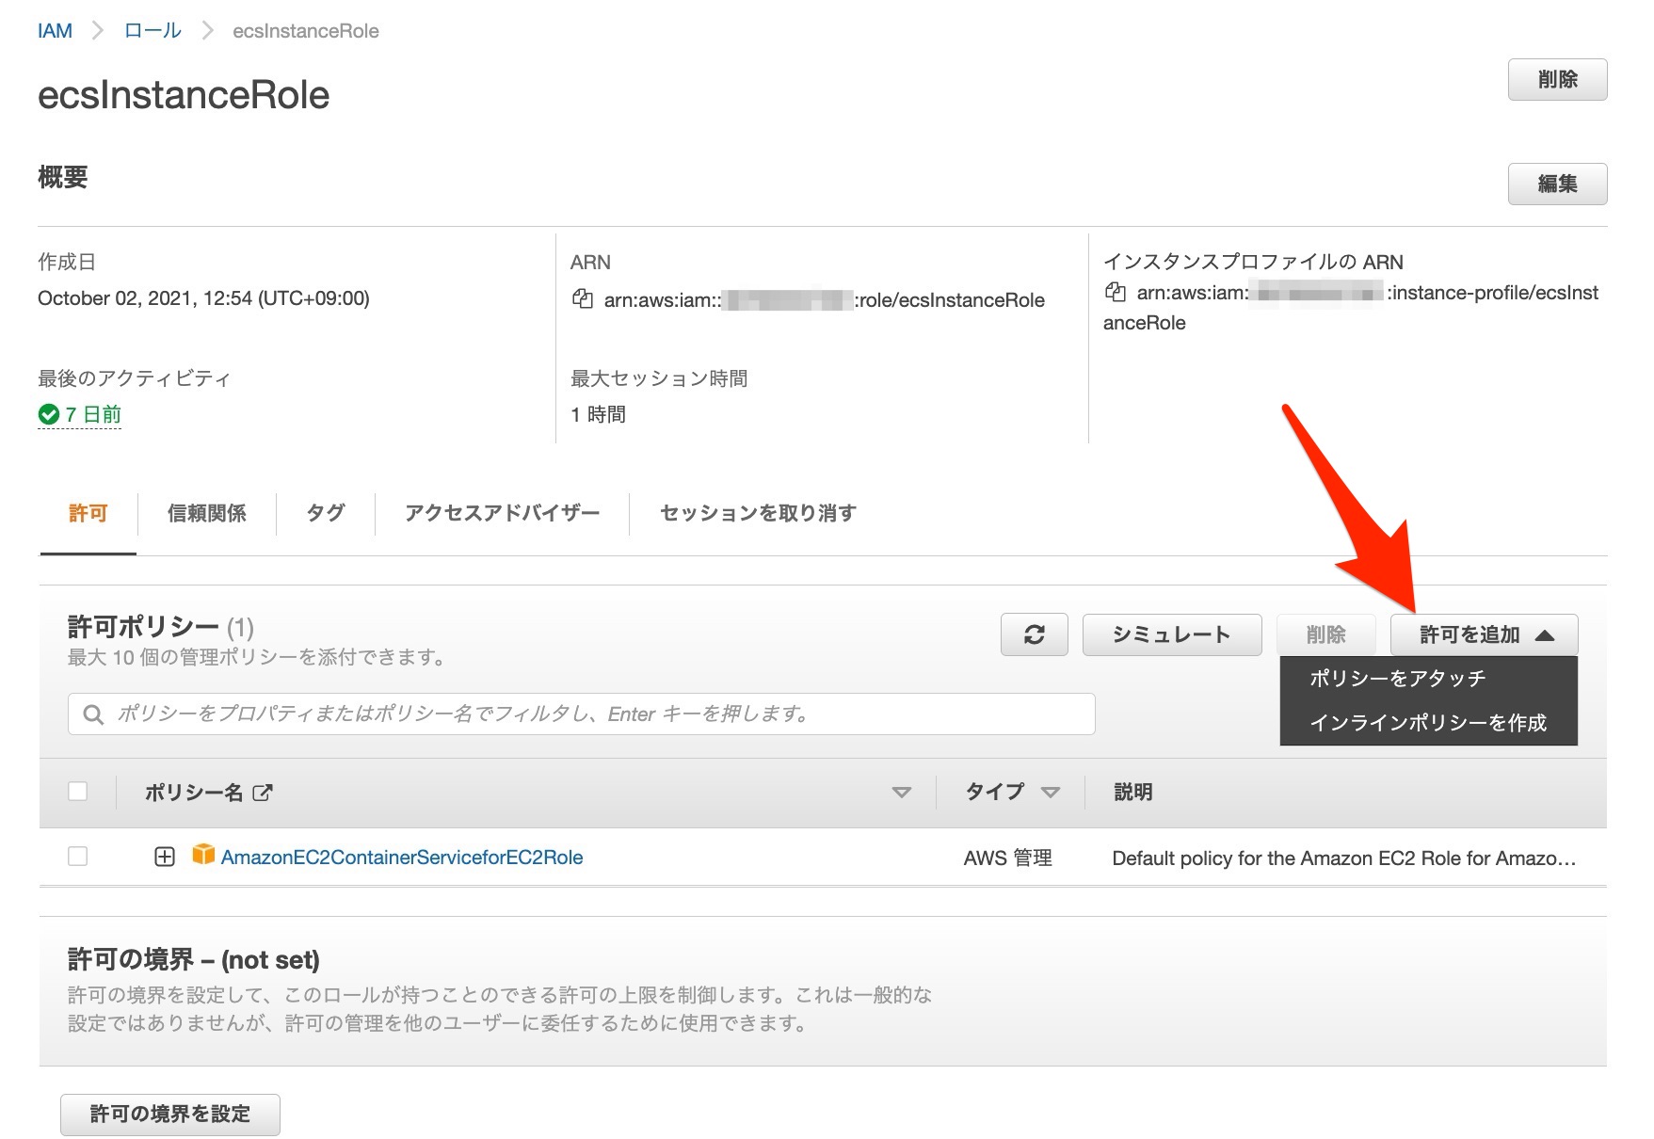Click the 編集 button in the overview
Viewport: 1654px width, 1139px height.
[x=1558, y=184]
